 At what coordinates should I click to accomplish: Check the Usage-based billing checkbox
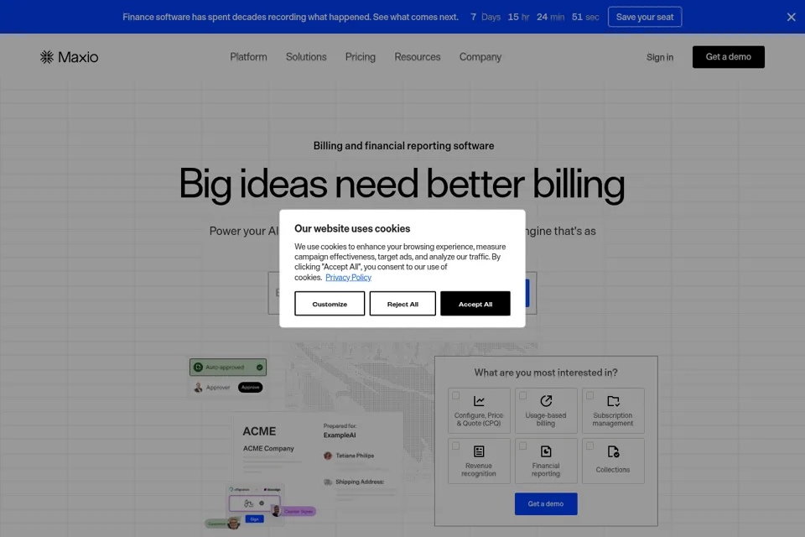522,396
